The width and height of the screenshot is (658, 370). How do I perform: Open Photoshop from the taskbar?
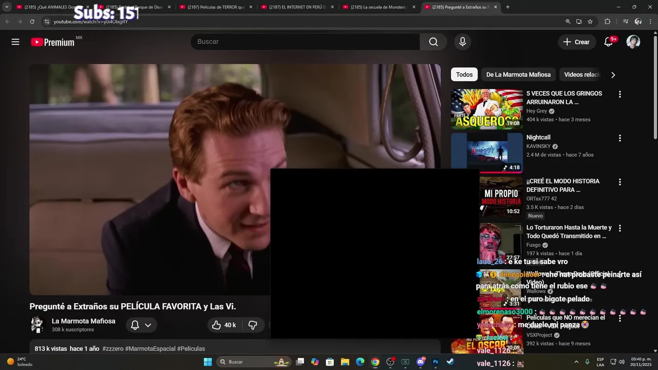tap(435, 362)
